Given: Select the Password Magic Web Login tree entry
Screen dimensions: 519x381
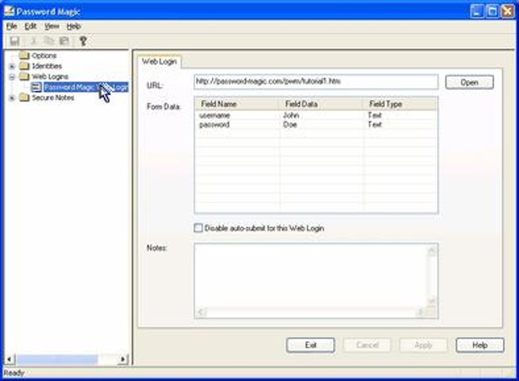Looking at the screenshot, I should click(x=85, y=87).
